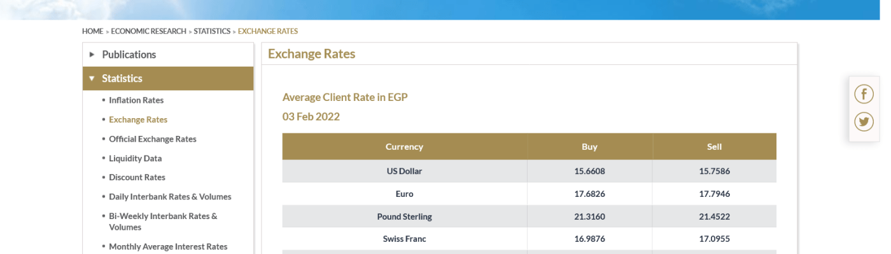The height and width of the screenshot is (254, 891).
Task: Click the Twitter share icon
Action: point(864,121)
